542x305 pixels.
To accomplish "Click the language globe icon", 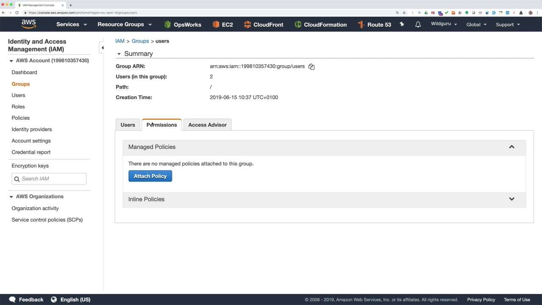I will (x=54, y=299).
